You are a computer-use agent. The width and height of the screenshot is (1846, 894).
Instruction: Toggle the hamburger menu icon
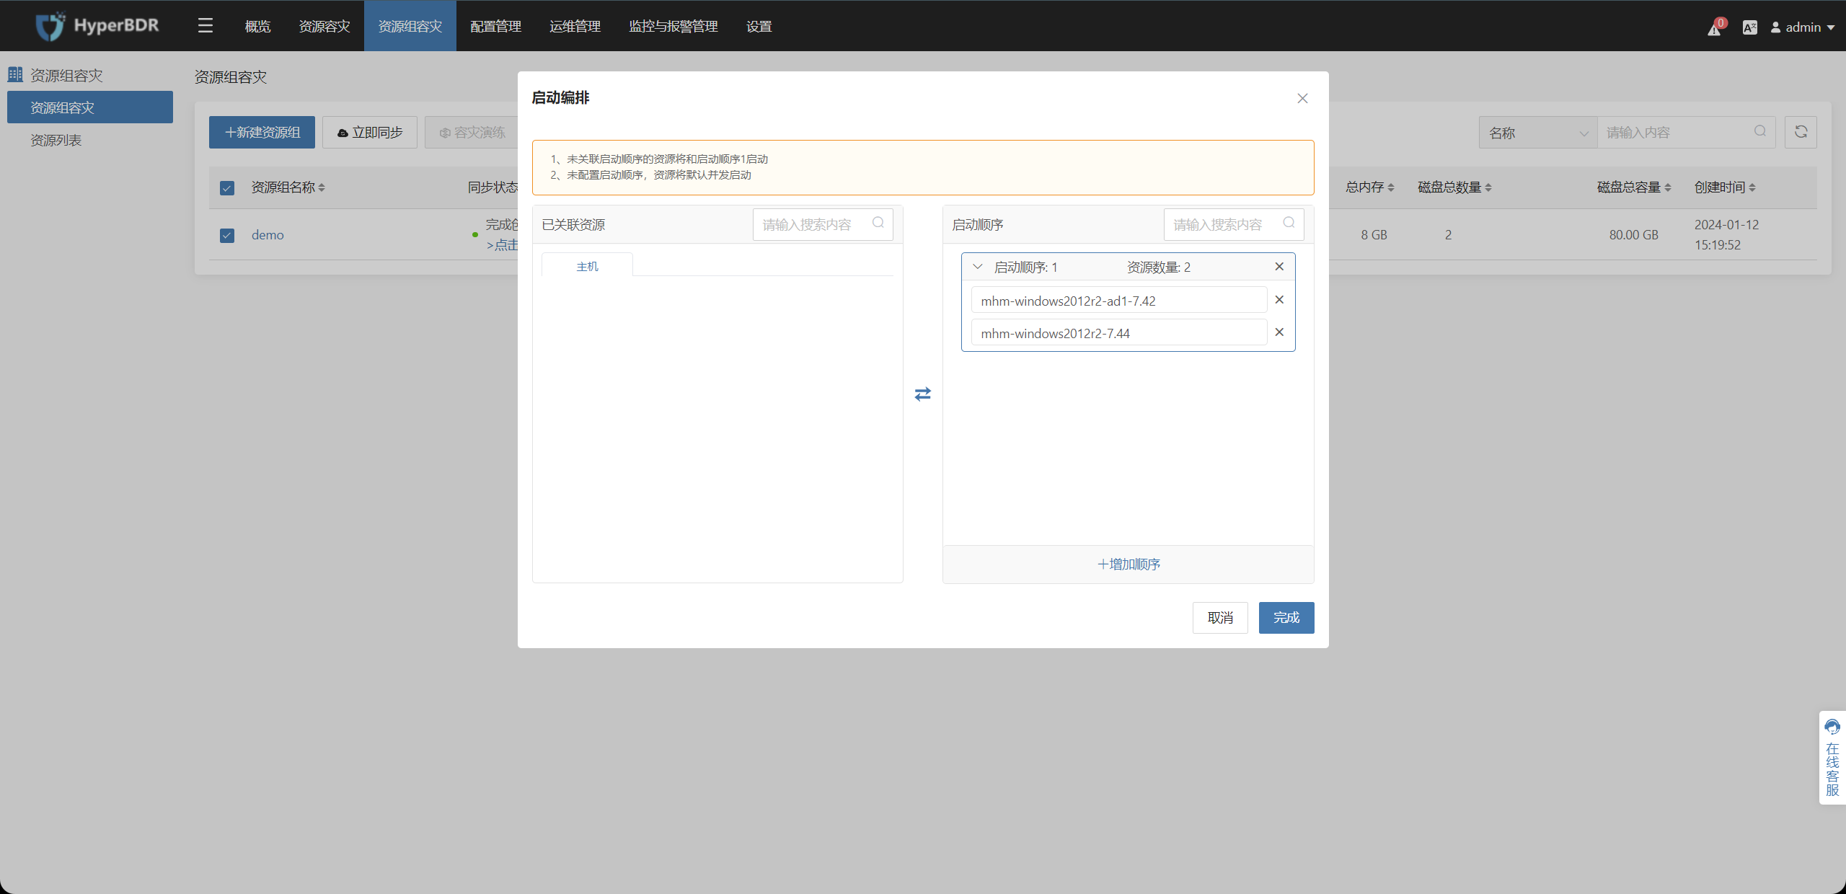click(206, 26)
